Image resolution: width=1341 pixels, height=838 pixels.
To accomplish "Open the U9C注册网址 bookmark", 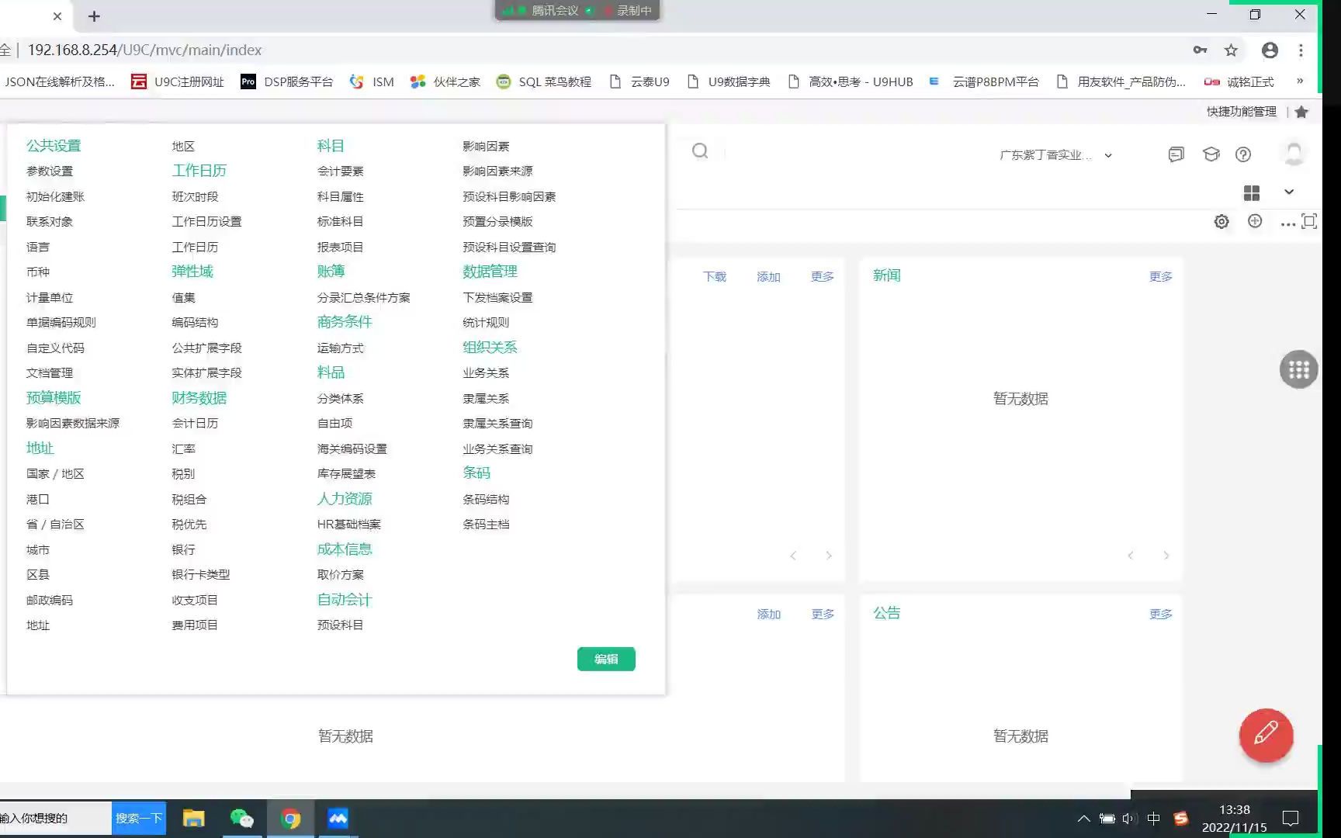I will pyautogui.click(x=178, y=81).
